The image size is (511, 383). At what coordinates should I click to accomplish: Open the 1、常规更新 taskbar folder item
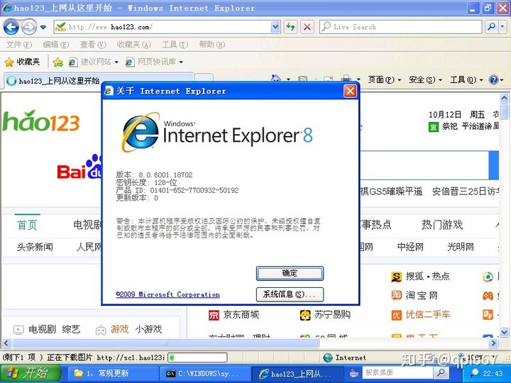[x=113, y=374]
